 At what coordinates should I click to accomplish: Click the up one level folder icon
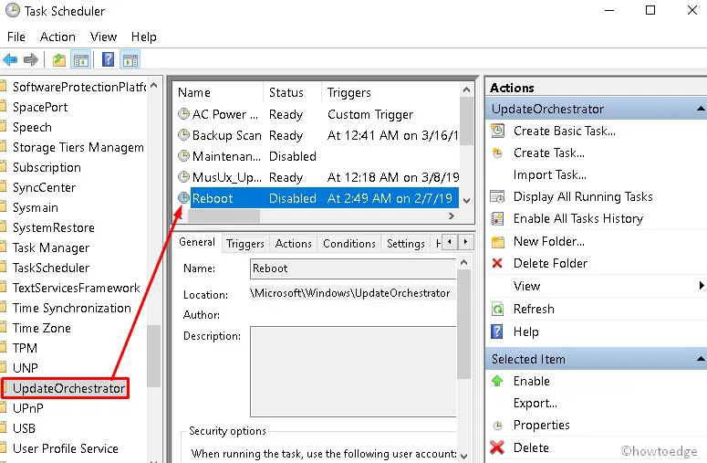pos(59,59)
